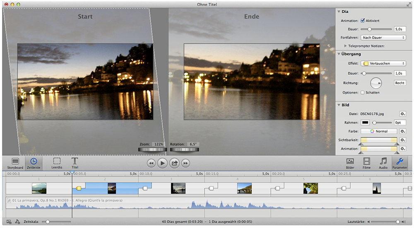Insert a Leerdia blank slide
The height and width of the screenshot is (228, 414).
[x=57, y=163]
